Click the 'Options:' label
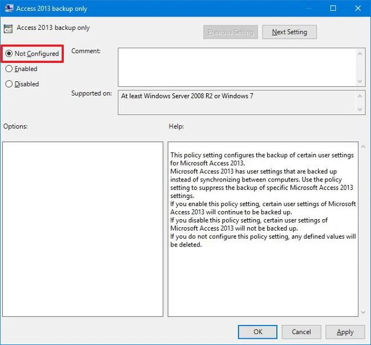 pyautogui.click(x=15, y=126)
